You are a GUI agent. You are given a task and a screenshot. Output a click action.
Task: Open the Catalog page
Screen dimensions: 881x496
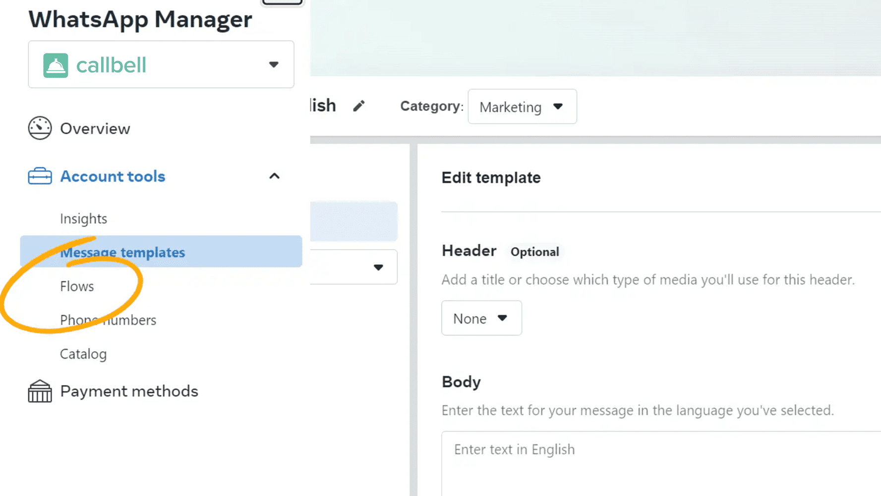[x=83, y=354]
